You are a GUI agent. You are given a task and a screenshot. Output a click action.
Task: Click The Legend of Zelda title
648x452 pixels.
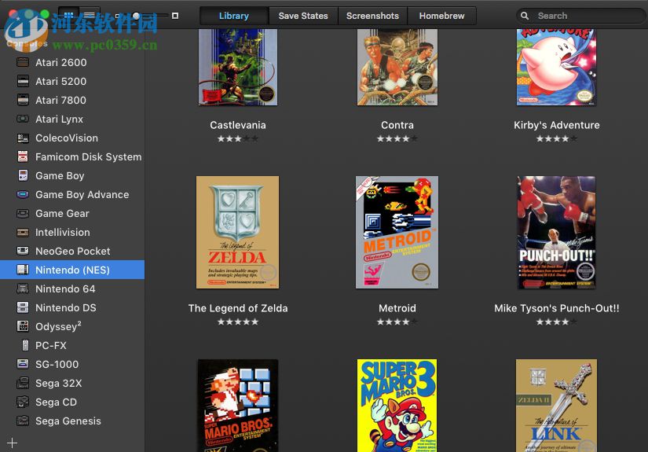[x=238, y=308]
